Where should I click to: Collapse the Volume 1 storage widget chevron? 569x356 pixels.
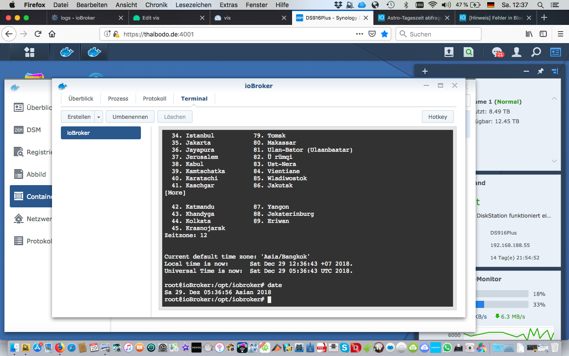point(554,99)
